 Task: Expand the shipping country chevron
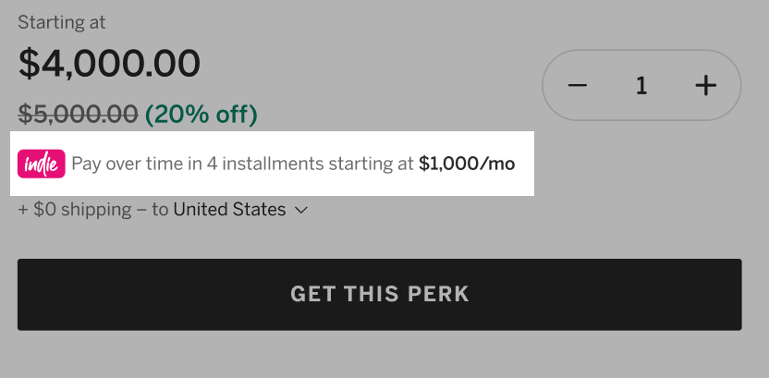tap(301, 211)
